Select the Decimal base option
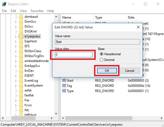Viewport: 164px width, 127px height. [x=107, y=60]
